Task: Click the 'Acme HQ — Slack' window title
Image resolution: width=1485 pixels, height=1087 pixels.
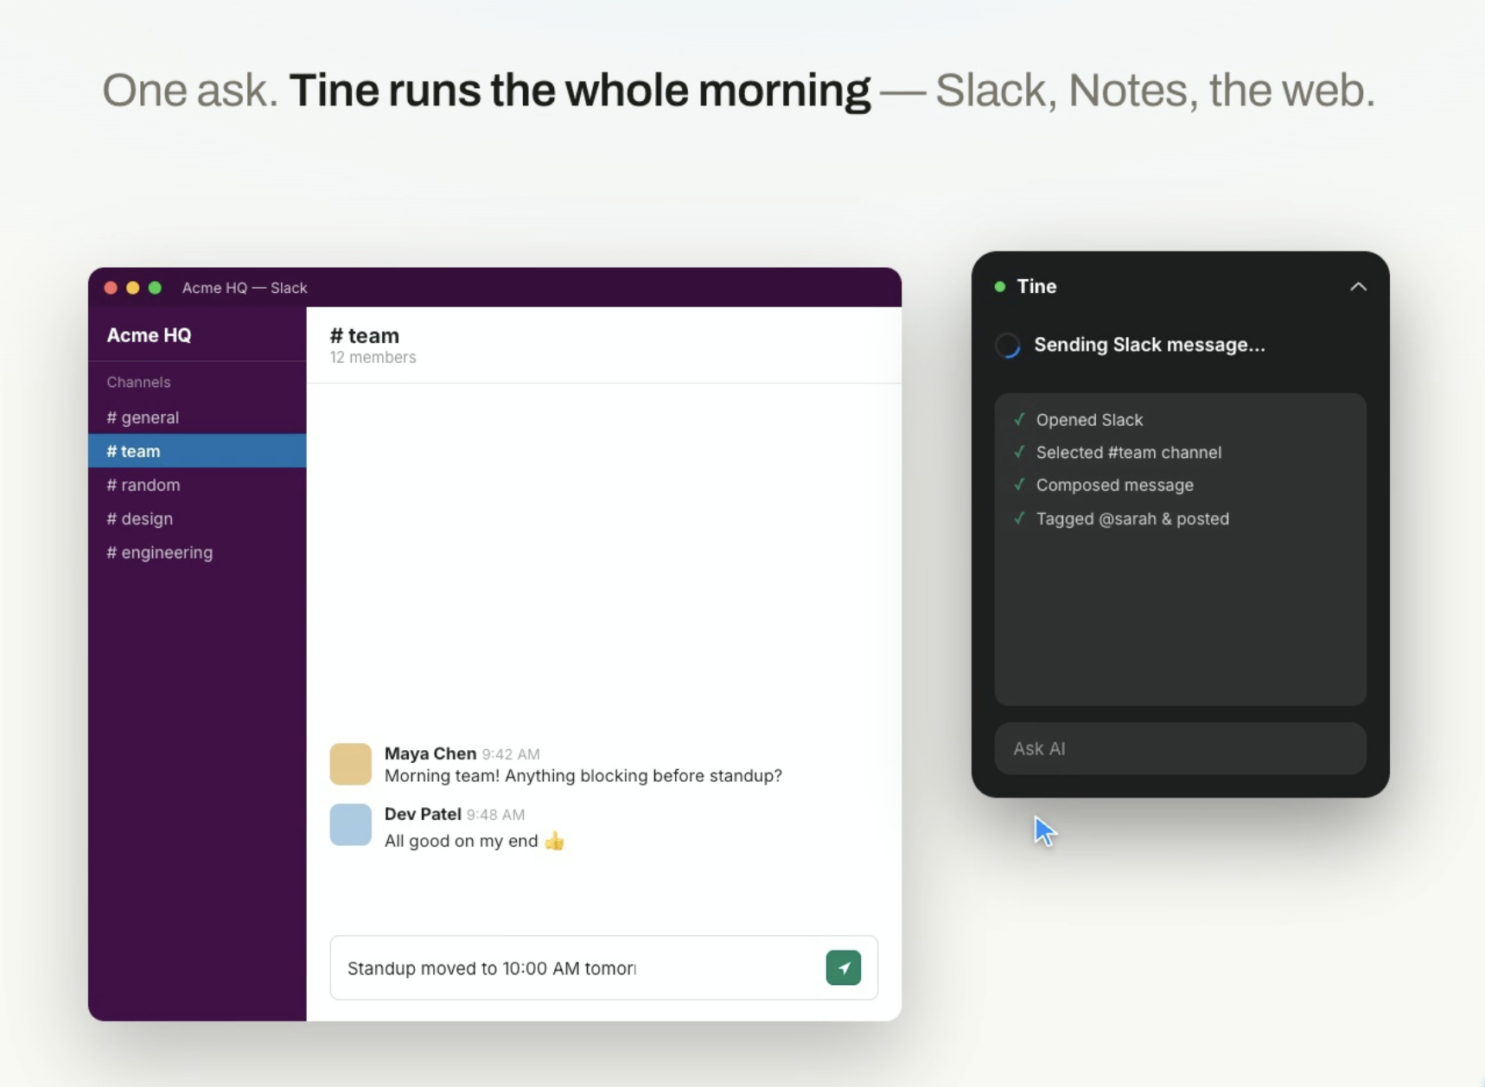Action: (x=245, y=288)
